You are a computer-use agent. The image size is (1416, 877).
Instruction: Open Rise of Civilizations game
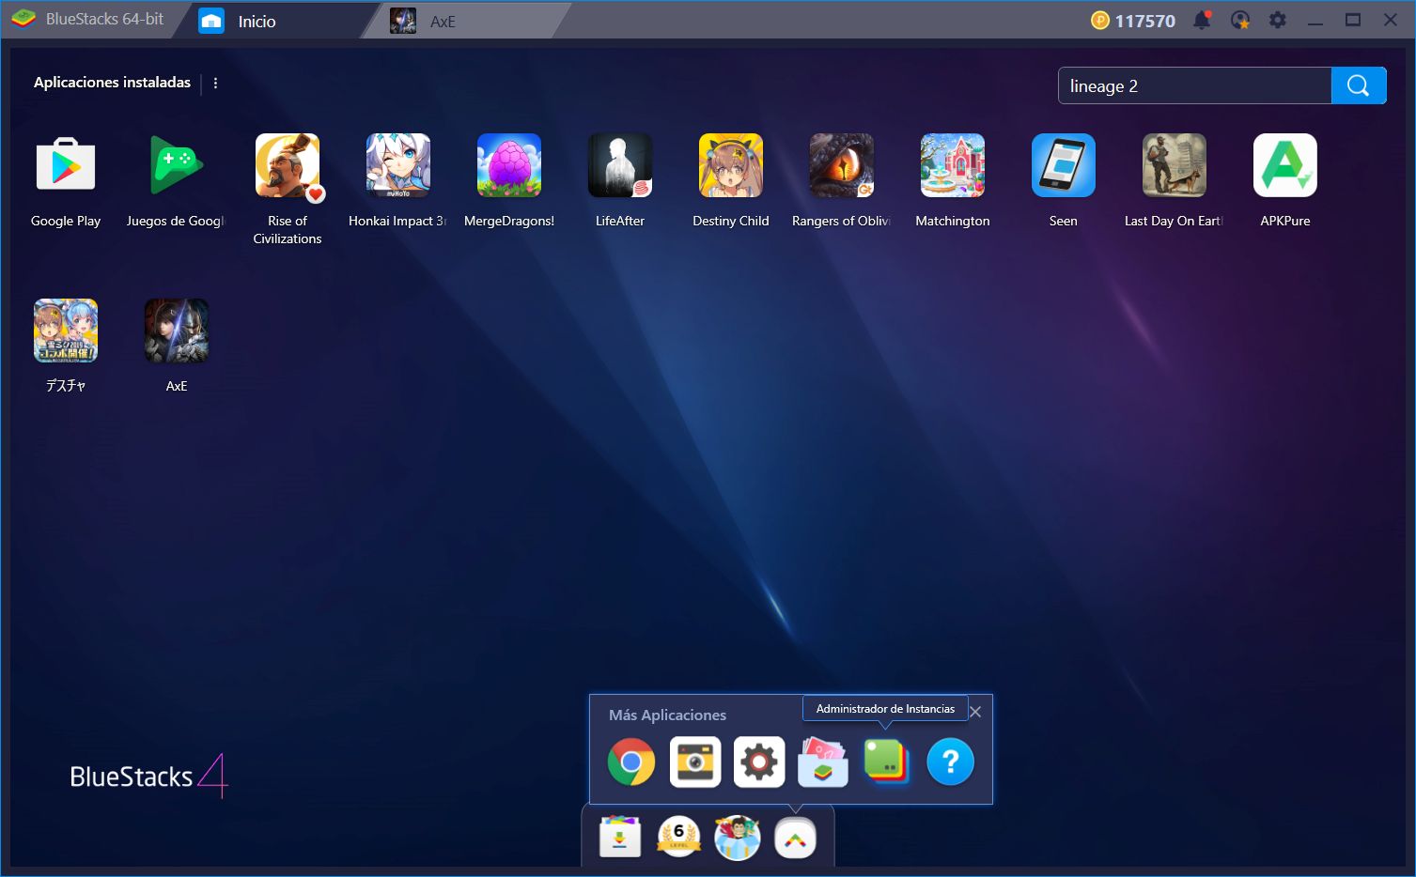[x=288, y=165]
